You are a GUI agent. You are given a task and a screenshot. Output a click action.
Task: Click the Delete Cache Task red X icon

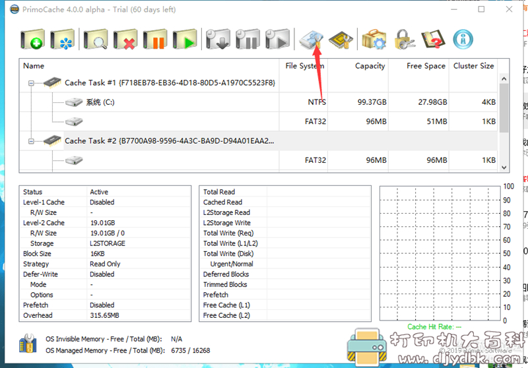click(x=125, y=39)
